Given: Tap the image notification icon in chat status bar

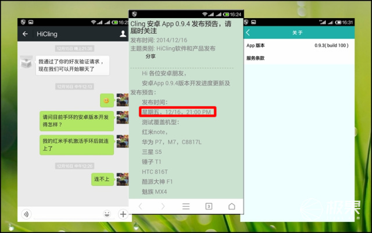Looking at the screenshot, I should [31, 22].
